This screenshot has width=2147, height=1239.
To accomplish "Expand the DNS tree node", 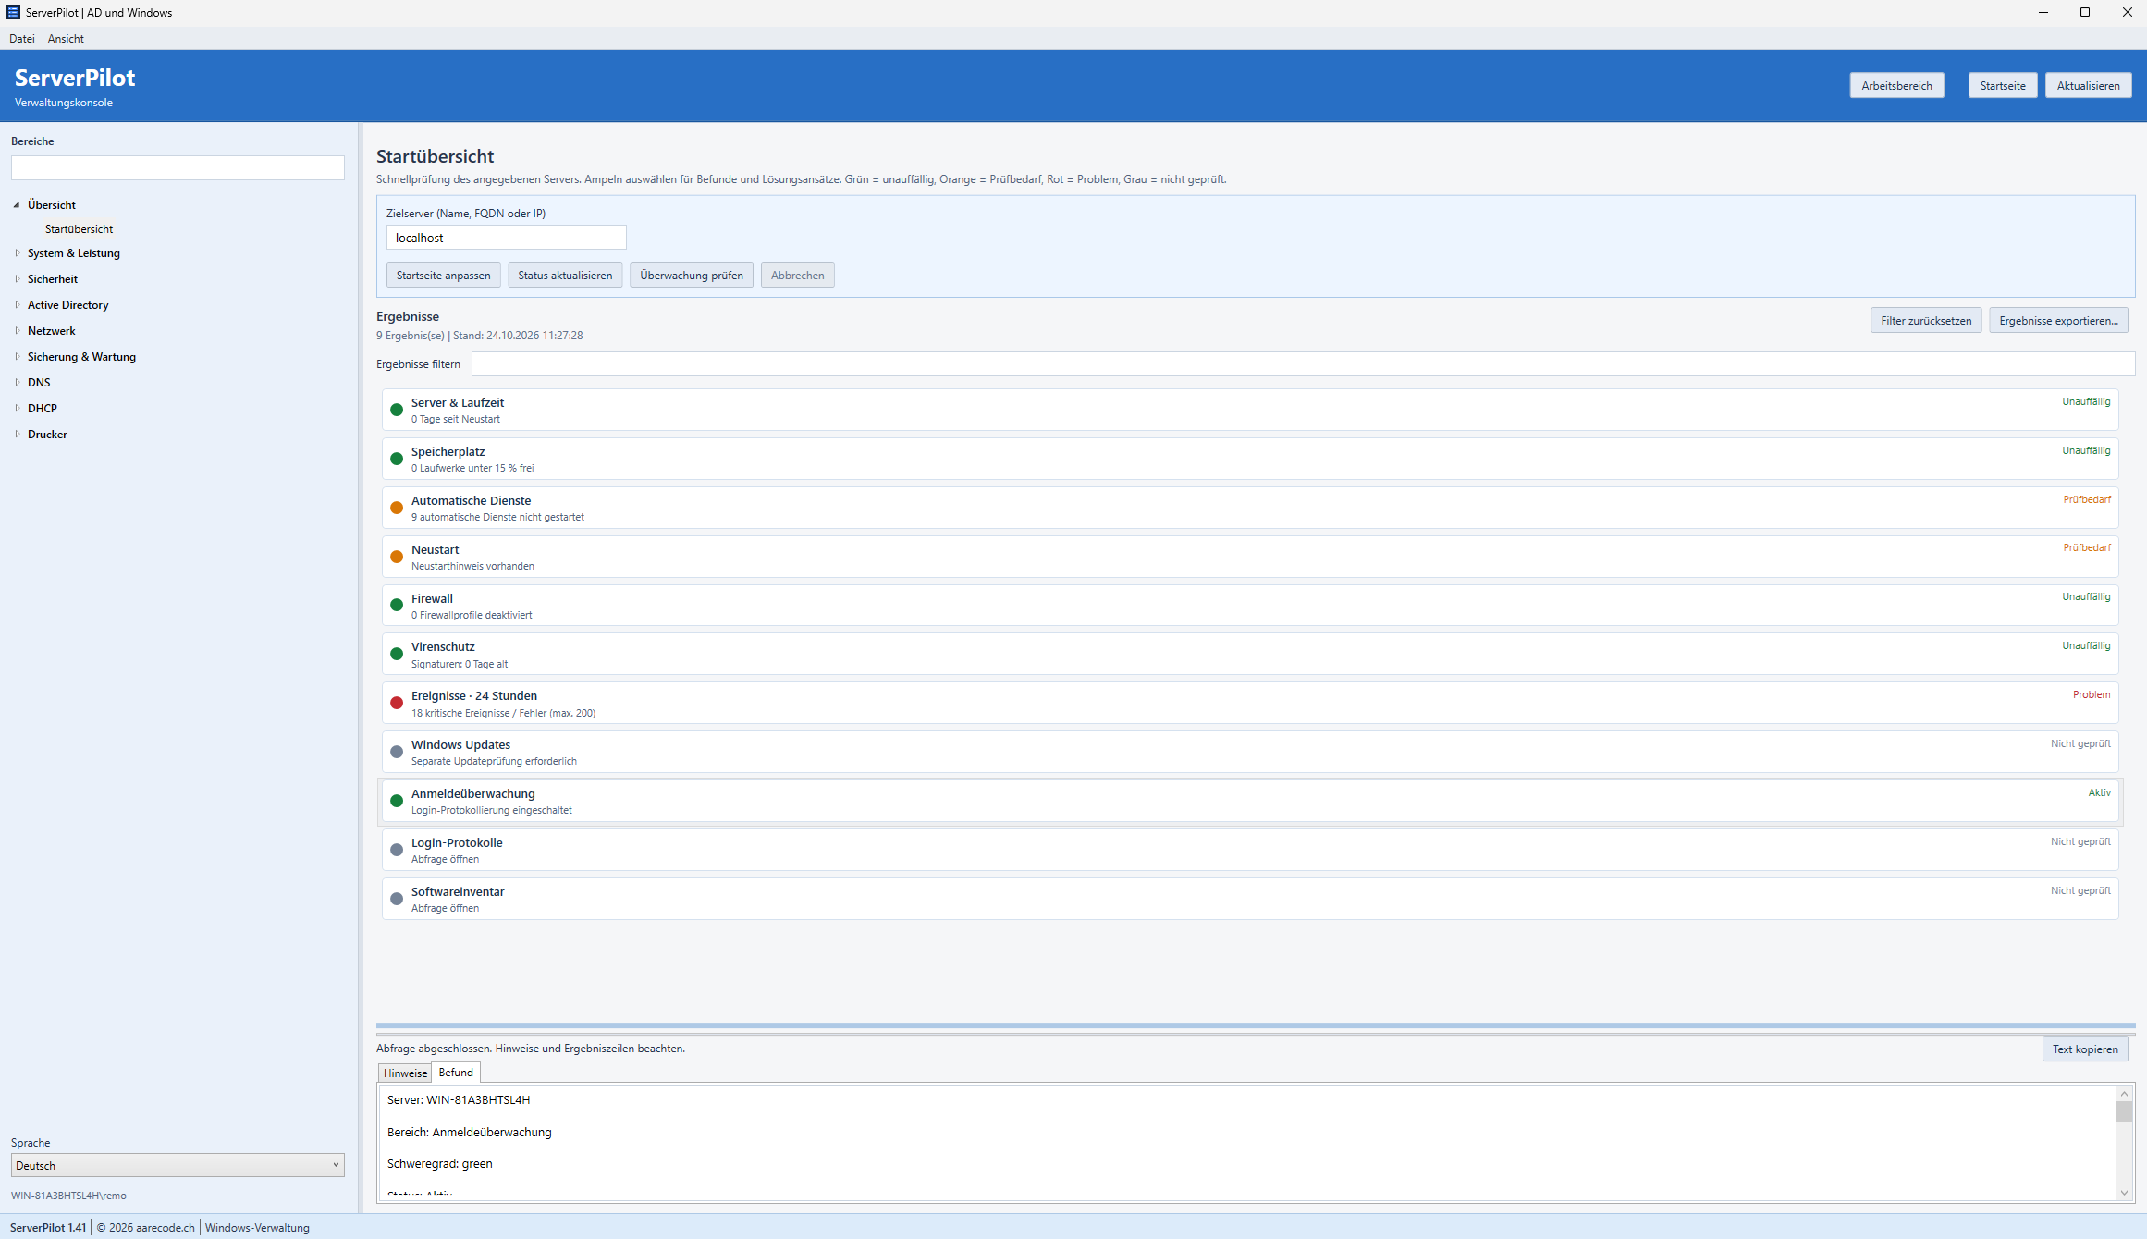I will (17, 382).
